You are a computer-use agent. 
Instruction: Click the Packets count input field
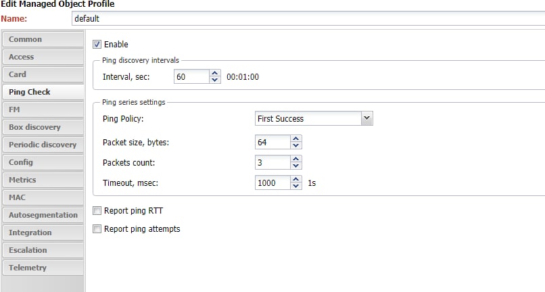(272, 162)
